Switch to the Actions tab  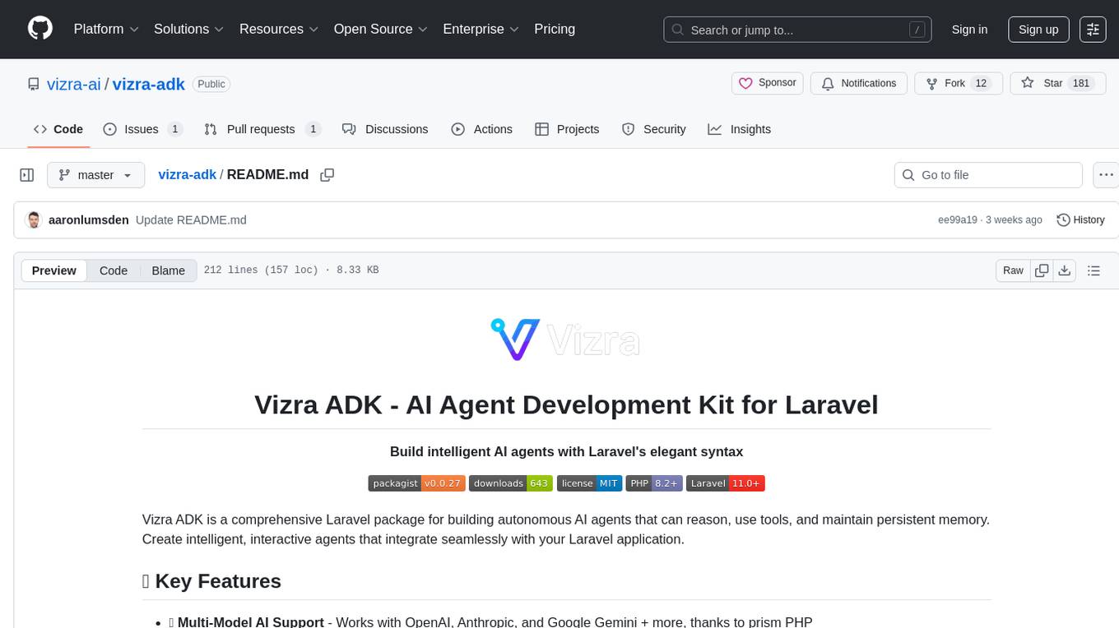point(482,129)
